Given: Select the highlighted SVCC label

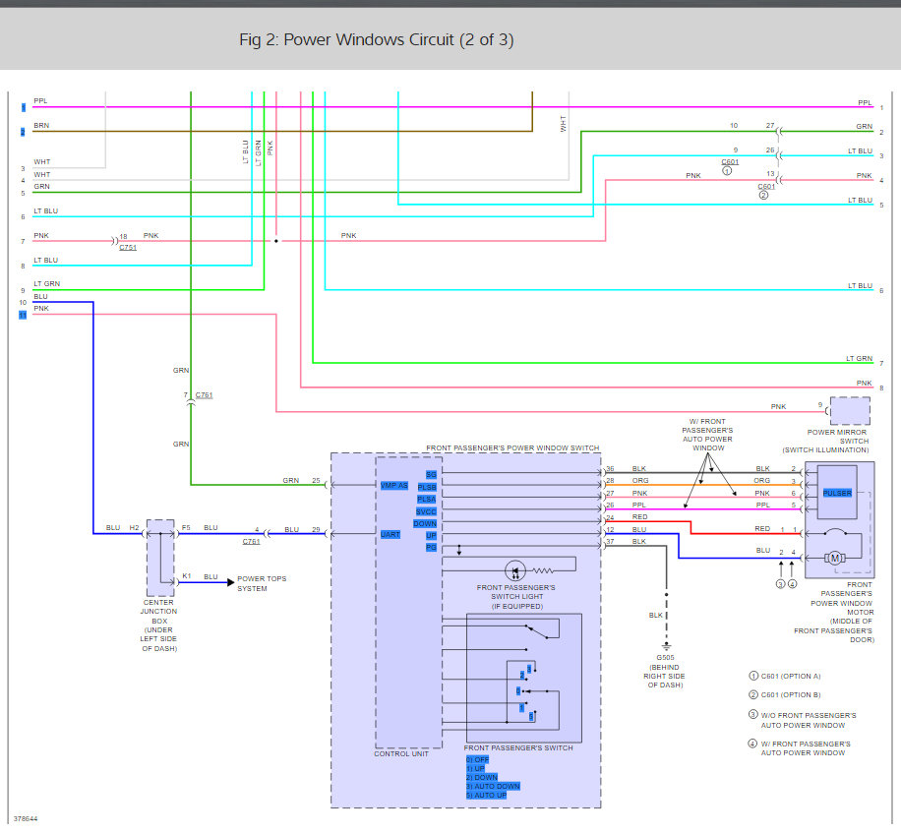Looking at the screenshot, I should point(426,511).
